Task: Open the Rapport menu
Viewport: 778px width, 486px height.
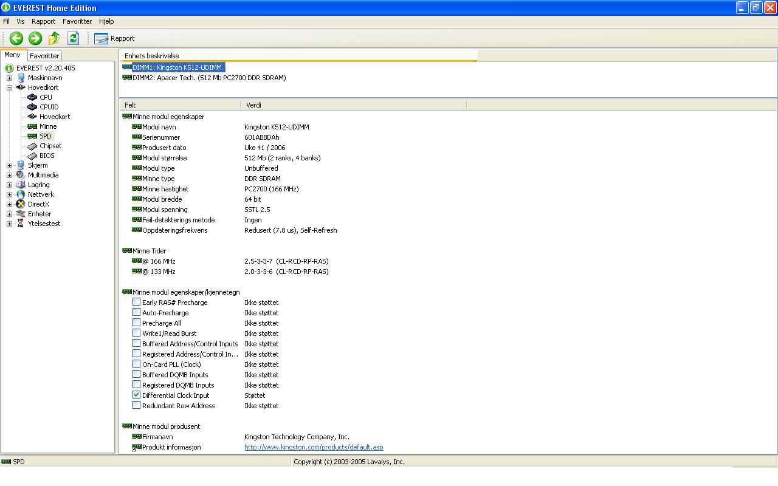Action: [43, 21]
